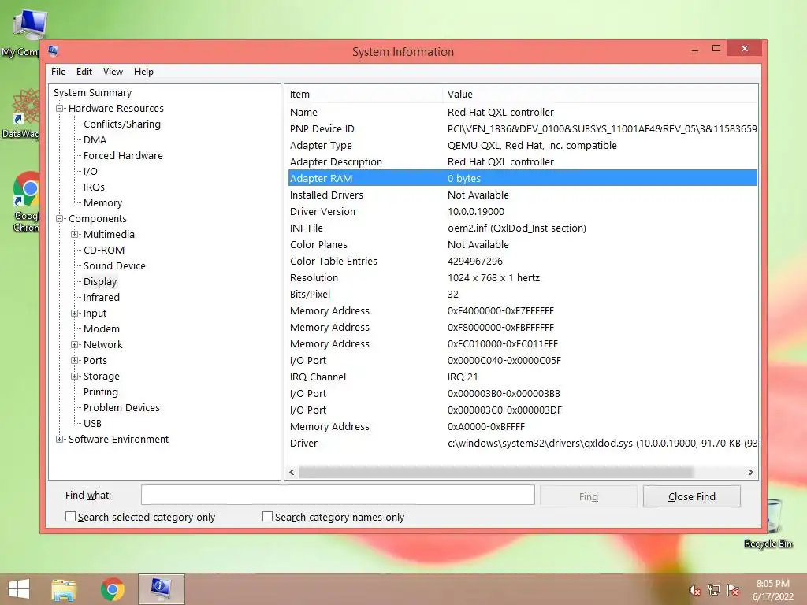This screenshot has width=807, height=605.
Task: Click horizontal scrollbar left arrow
Action: pos(292,473)
